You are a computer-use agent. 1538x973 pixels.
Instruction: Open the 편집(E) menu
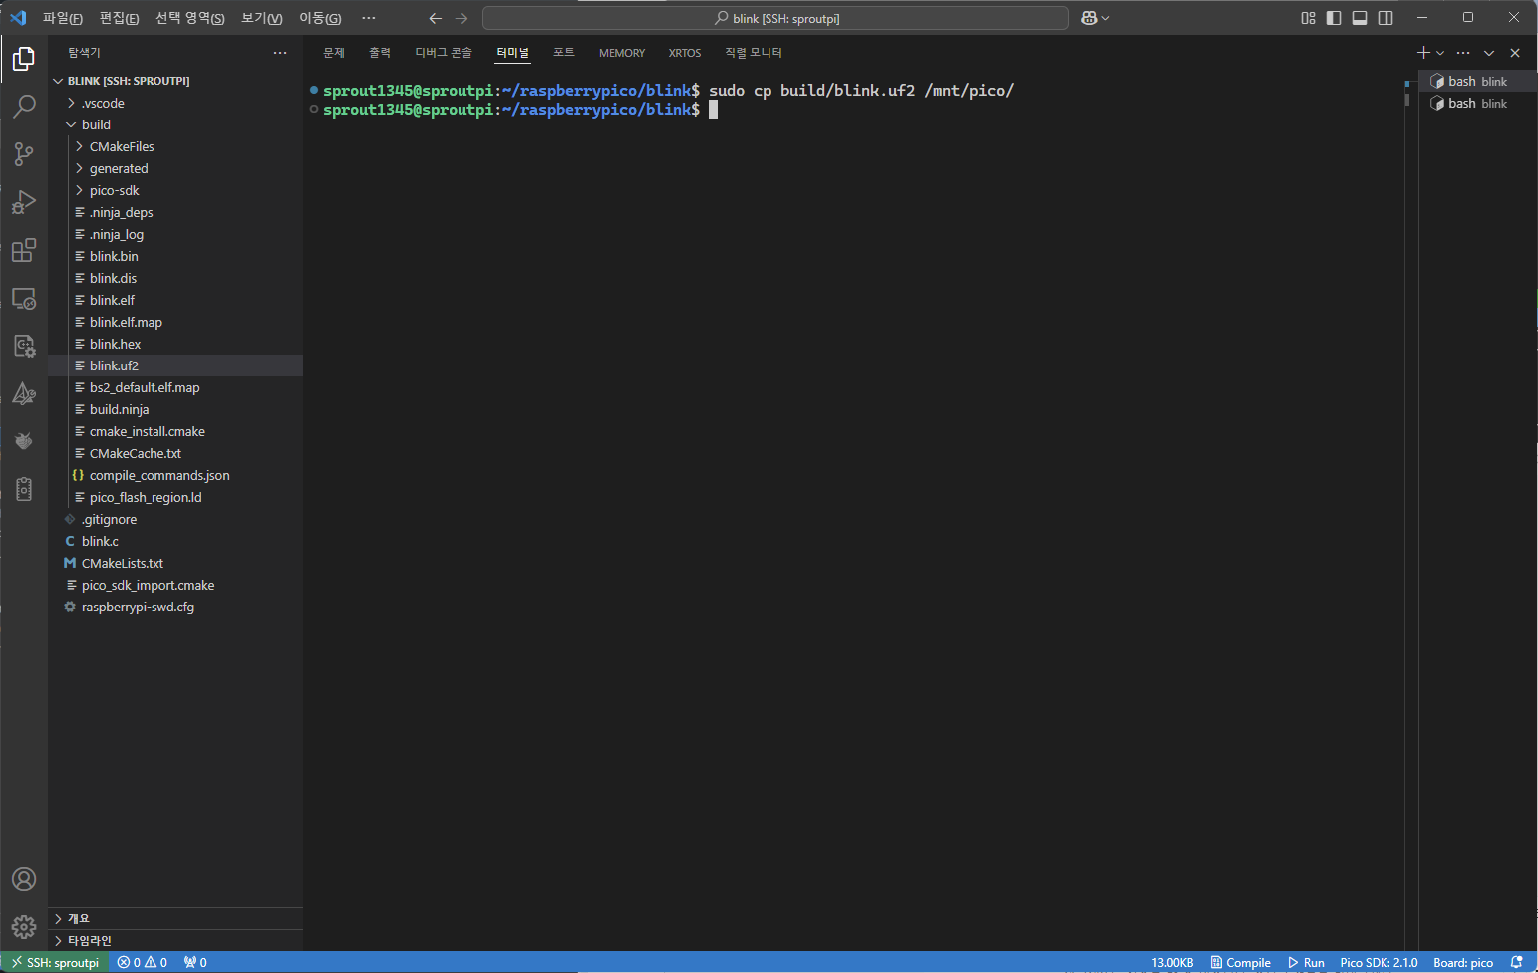pos(119,18)
